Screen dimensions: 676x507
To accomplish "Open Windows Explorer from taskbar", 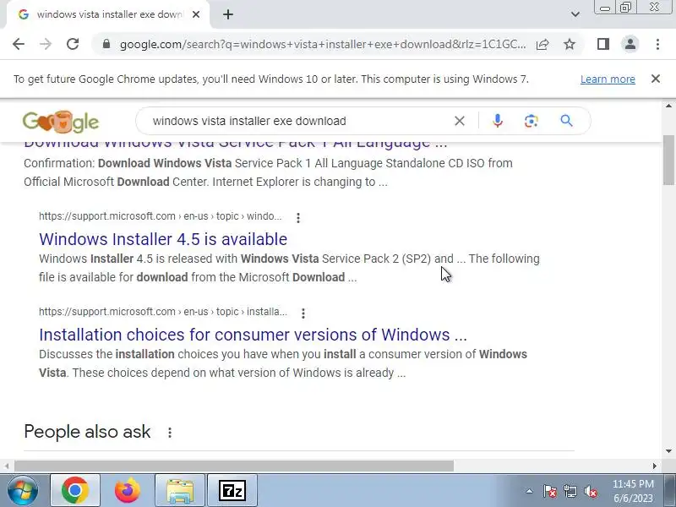I will click(x=180, y=491).
